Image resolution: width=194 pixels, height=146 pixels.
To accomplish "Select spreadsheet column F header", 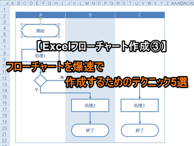I will (43, 3).
